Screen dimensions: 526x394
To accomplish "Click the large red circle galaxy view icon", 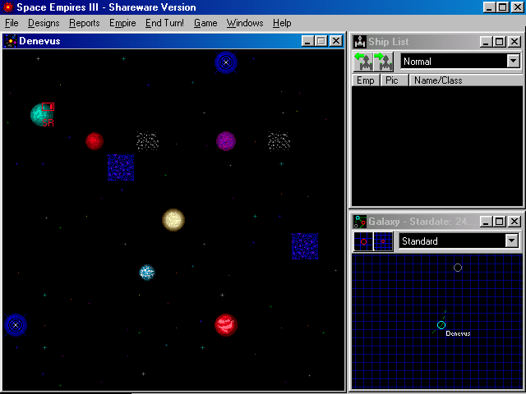I will tap(363, 241).
